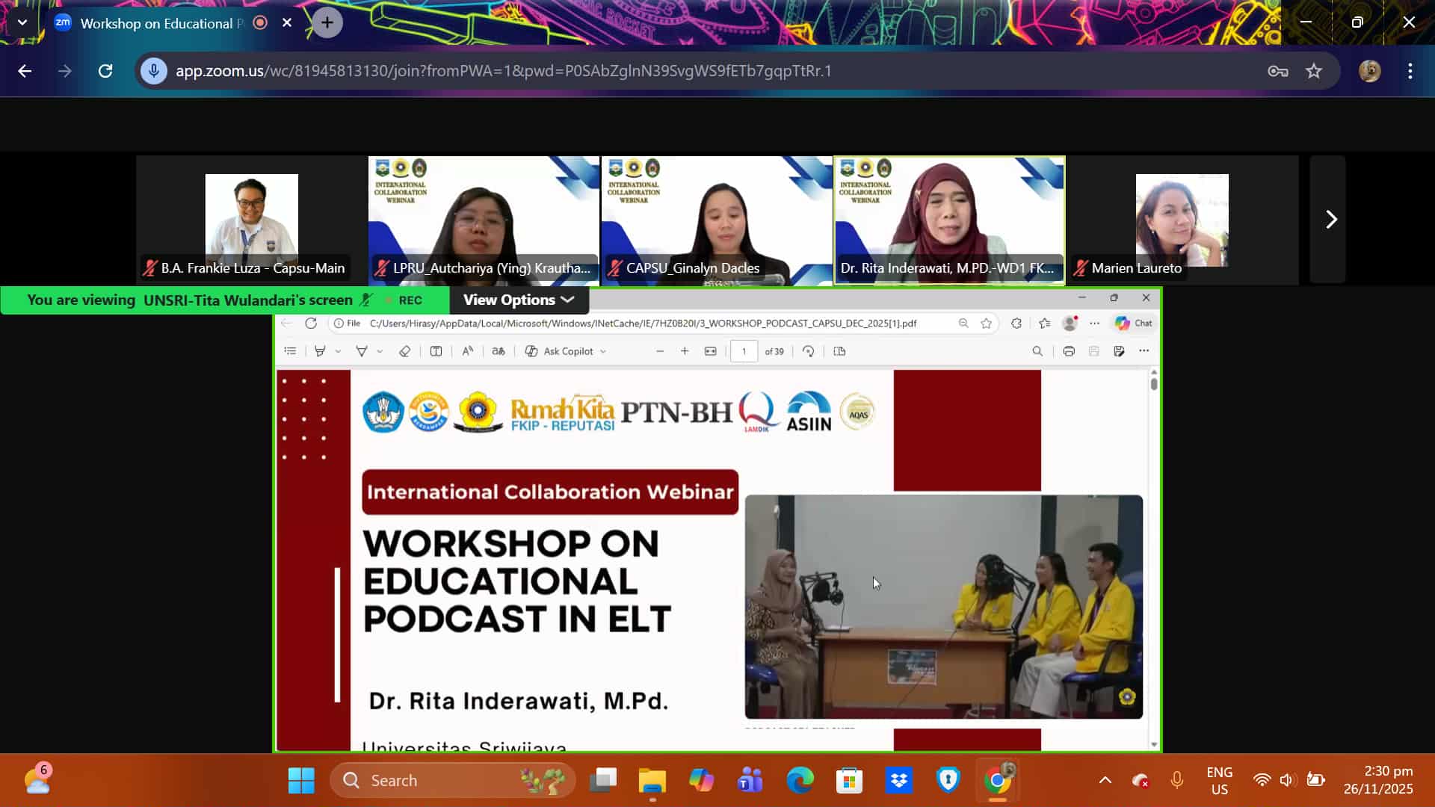Expand View Options dropdown
This screenshot has height=807, width=1435.
pyautogui.click(x=519, y=300)
